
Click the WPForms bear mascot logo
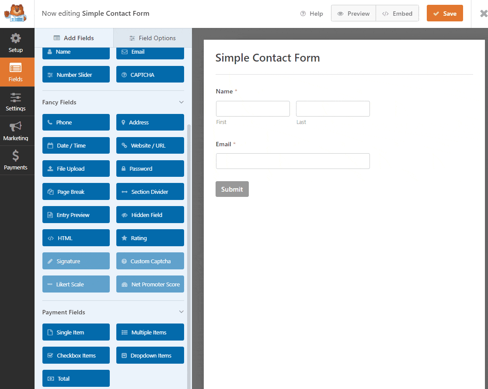point(16,13)
